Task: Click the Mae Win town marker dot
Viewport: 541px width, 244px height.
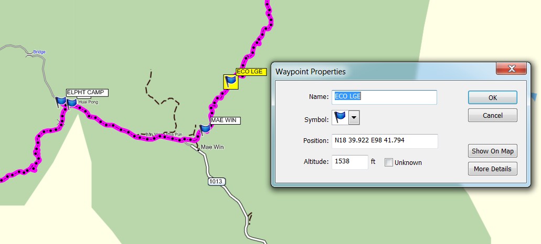Action: point(198,150)
